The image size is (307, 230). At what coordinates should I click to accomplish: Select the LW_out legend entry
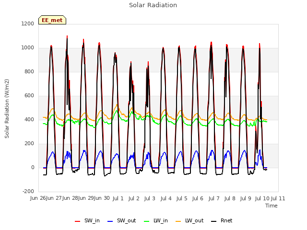[x=189, y=221]
